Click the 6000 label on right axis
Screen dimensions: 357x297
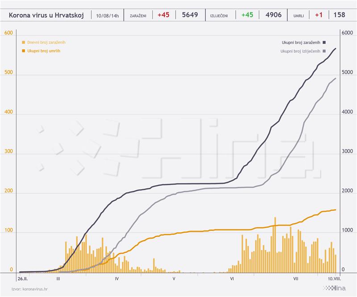point(347,33)
